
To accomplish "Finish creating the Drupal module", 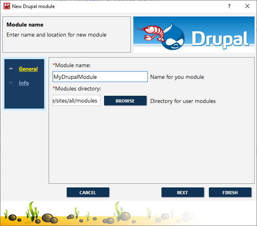I will [230, 192].
